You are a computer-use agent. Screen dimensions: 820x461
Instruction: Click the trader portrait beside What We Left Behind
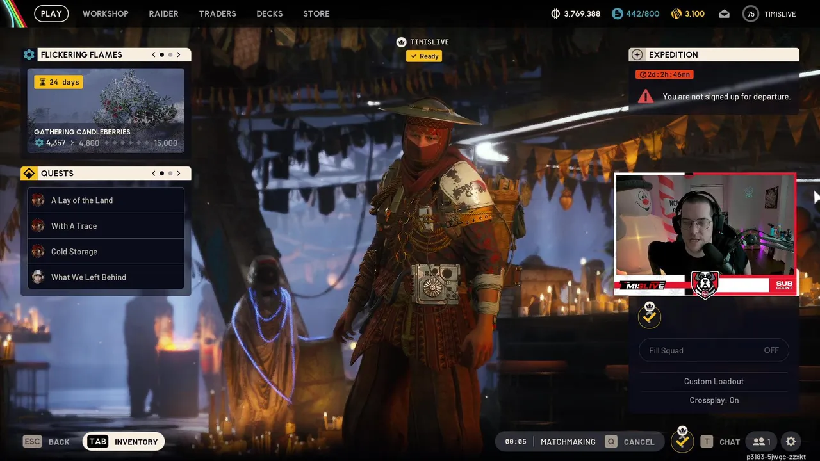pos(38,277)
